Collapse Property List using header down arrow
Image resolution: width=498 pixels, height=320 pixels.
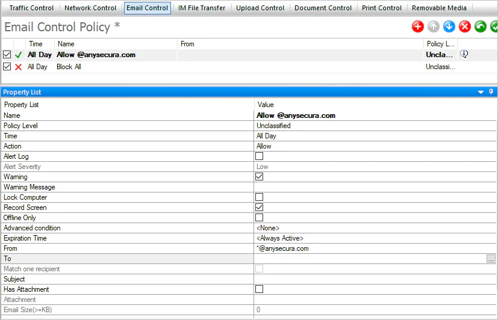point(481,92)
